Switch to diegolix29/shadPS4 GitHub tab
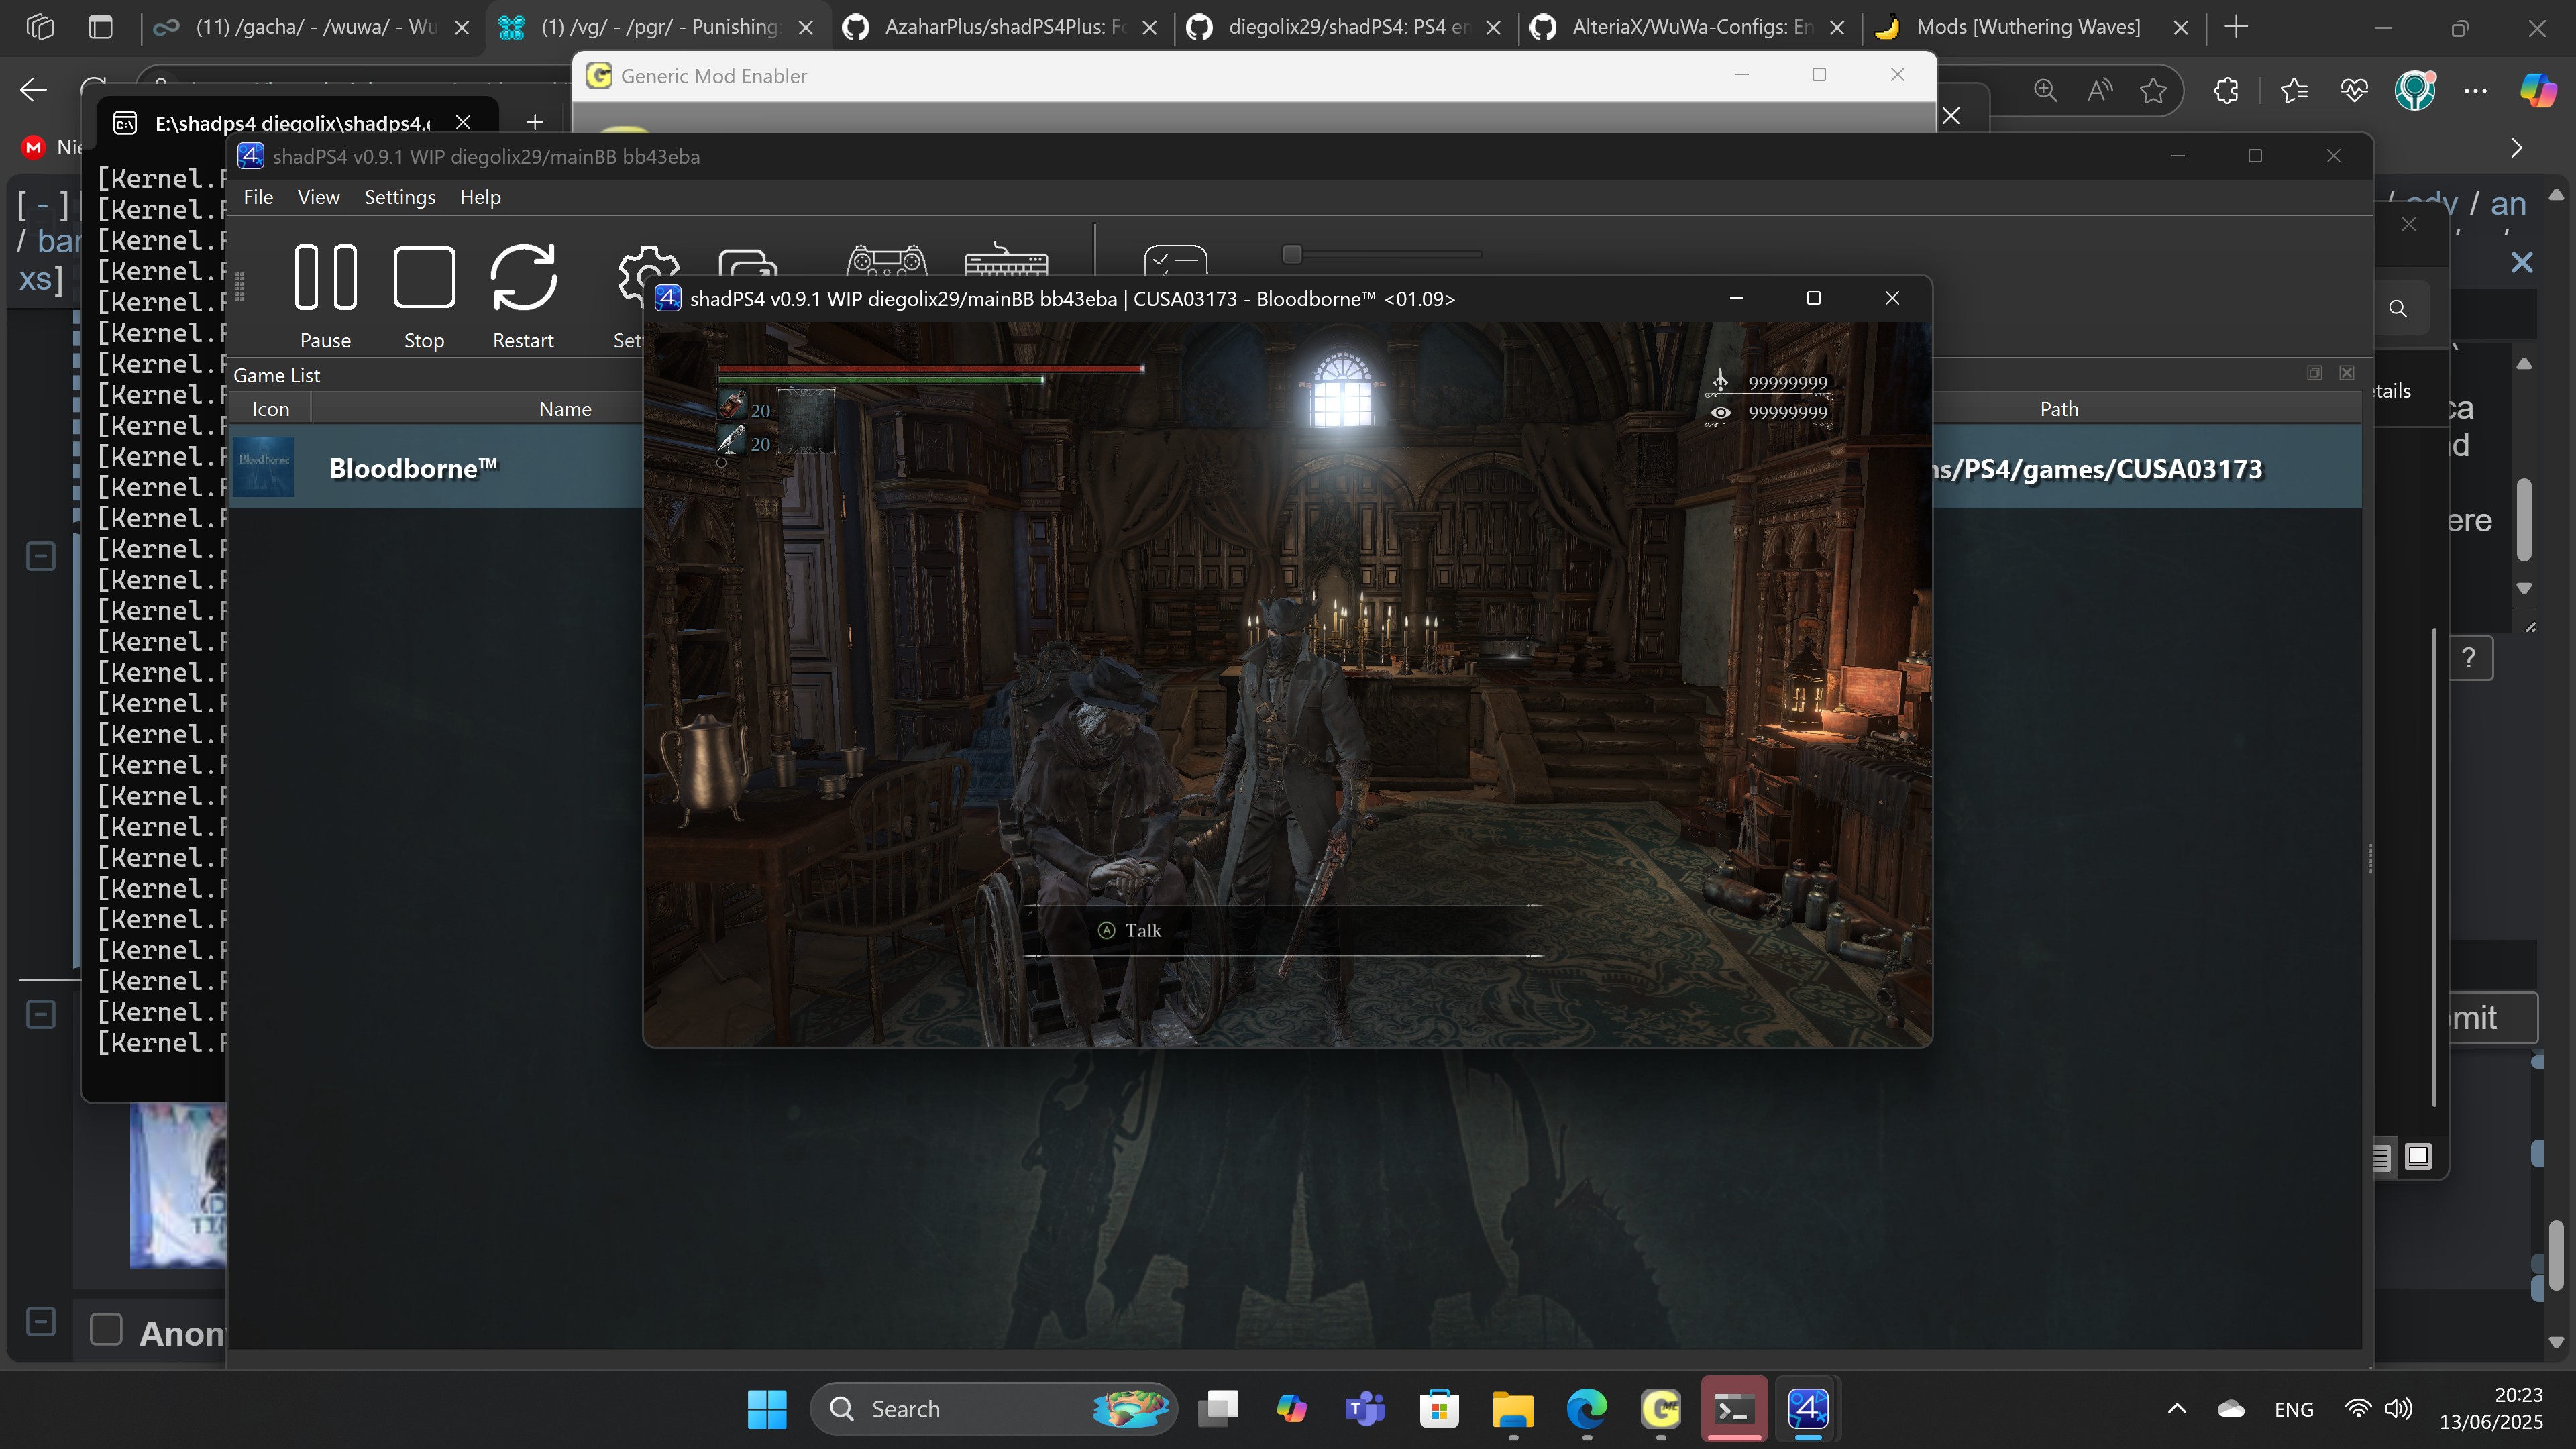The width and height of the screenshot is (2576, 1449). click(x=1344, y=27)
